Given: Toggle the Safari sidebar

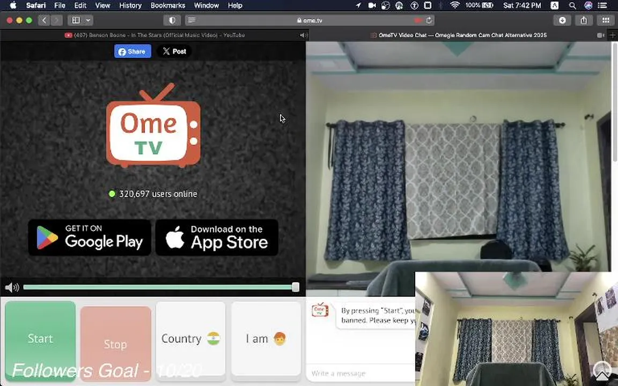Looking at the screenshot, I should [76, 20].
